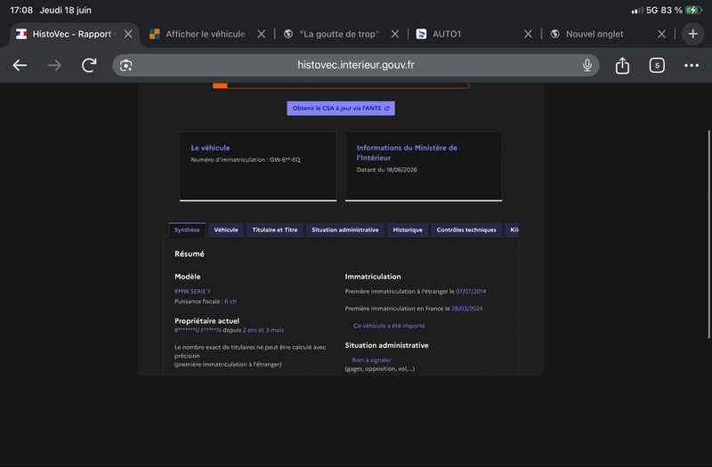Close the Afficher le véhicule tab
The image size is (712, 467).
tap(261, 34)
